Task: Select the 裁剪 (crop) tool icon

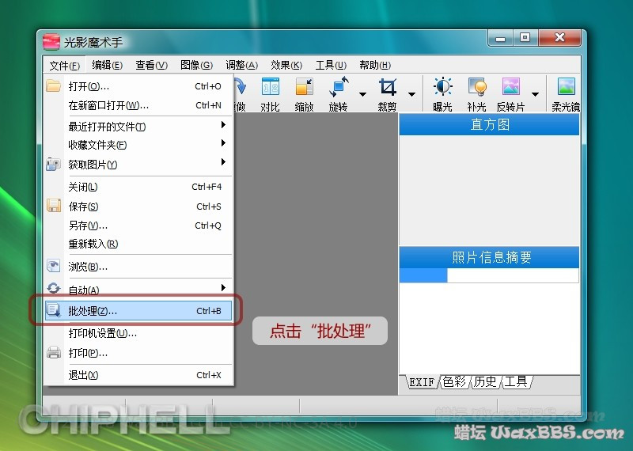Action: coord(388,94)
